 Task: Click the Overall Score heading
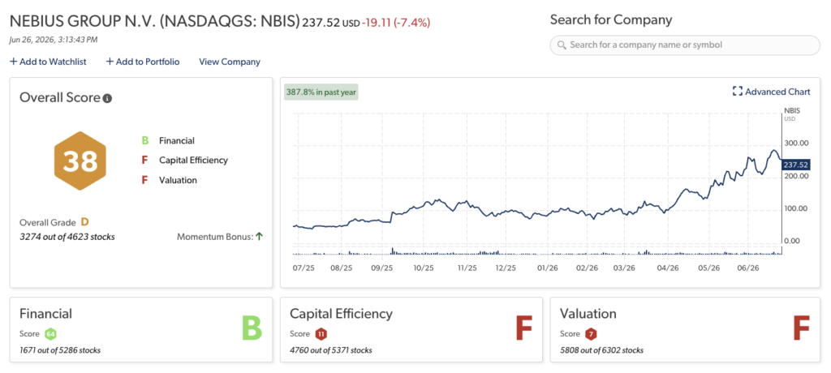coord(60,98)
